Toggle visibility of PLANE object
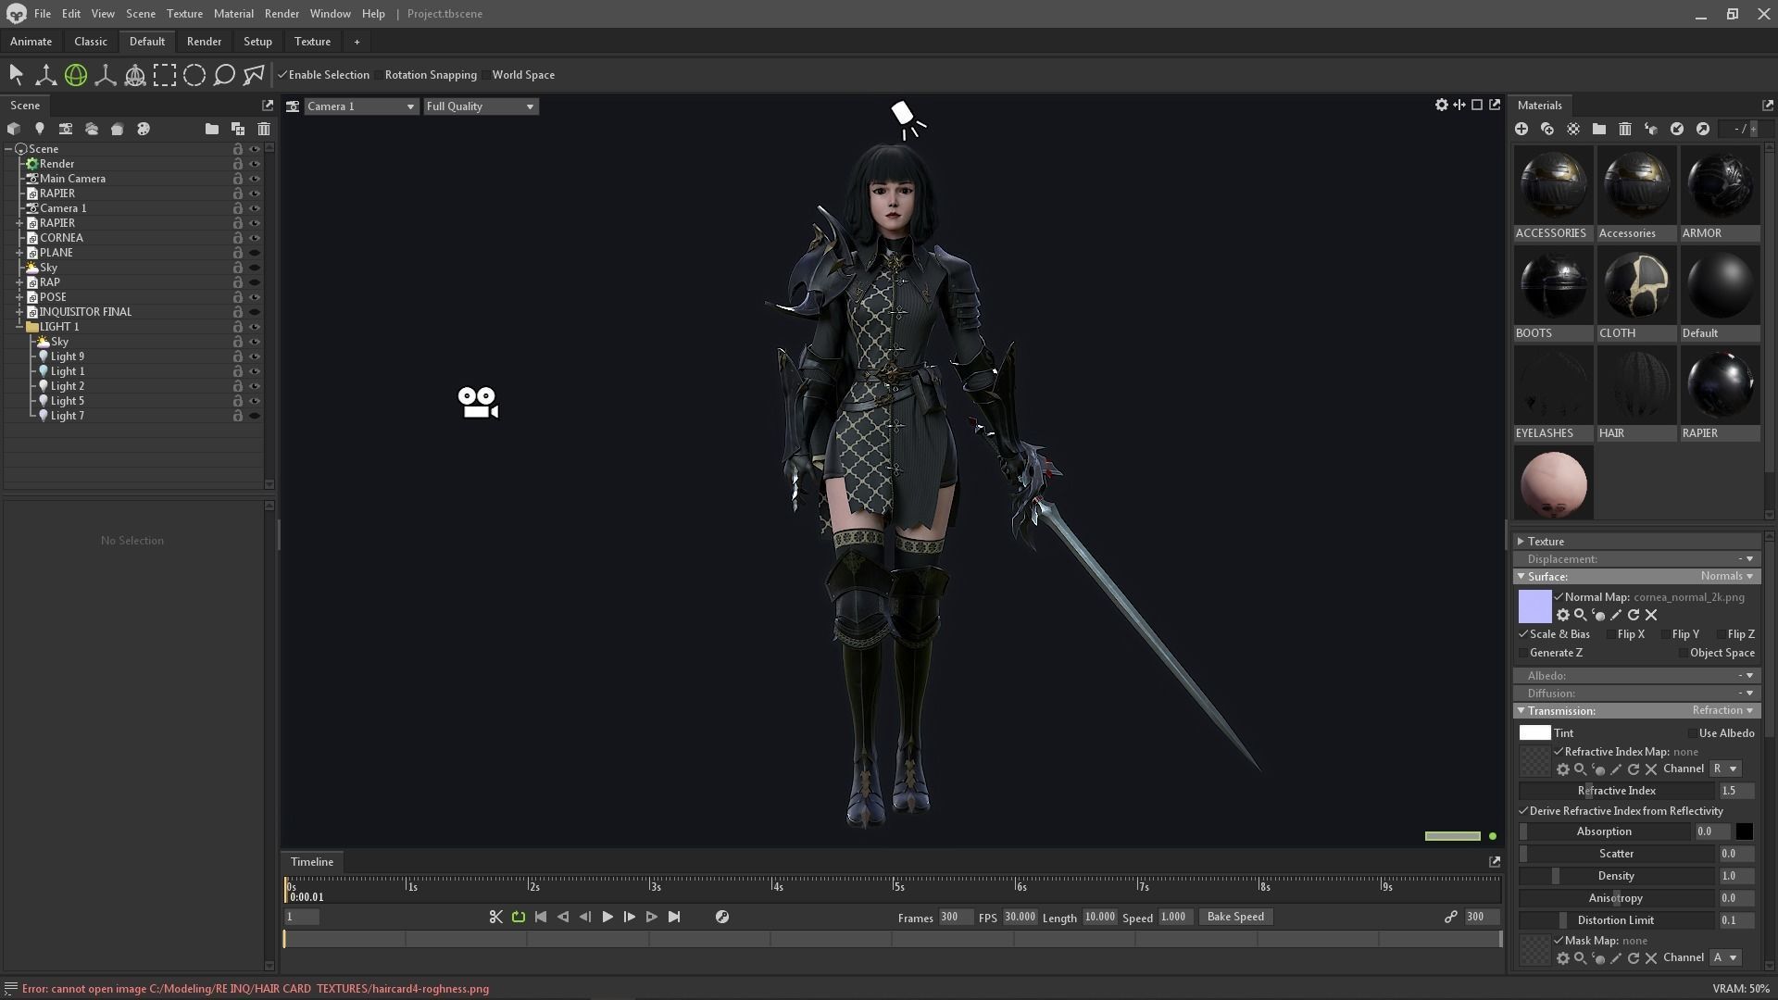The width and height of the screenshot is (1778, 1000). [x=255, y=253]
